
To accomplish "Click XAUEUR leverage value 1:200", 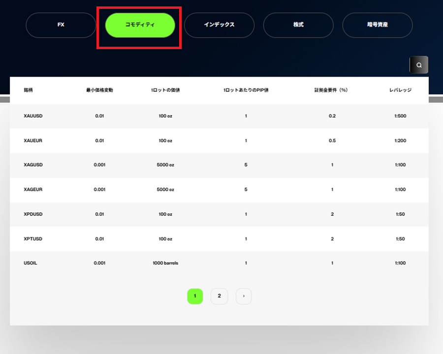I will click(x=400, y=141).
